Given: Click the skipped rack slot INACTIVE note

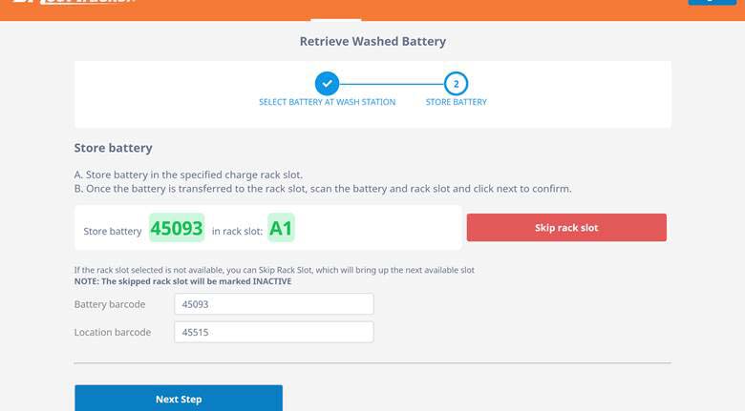Looking at the screenshot, I should point(182,281).
